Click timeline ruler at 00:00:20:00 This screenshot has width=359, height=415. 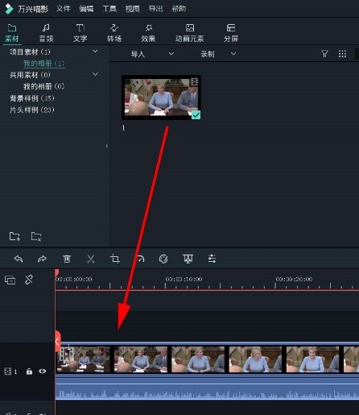[294, 280]
